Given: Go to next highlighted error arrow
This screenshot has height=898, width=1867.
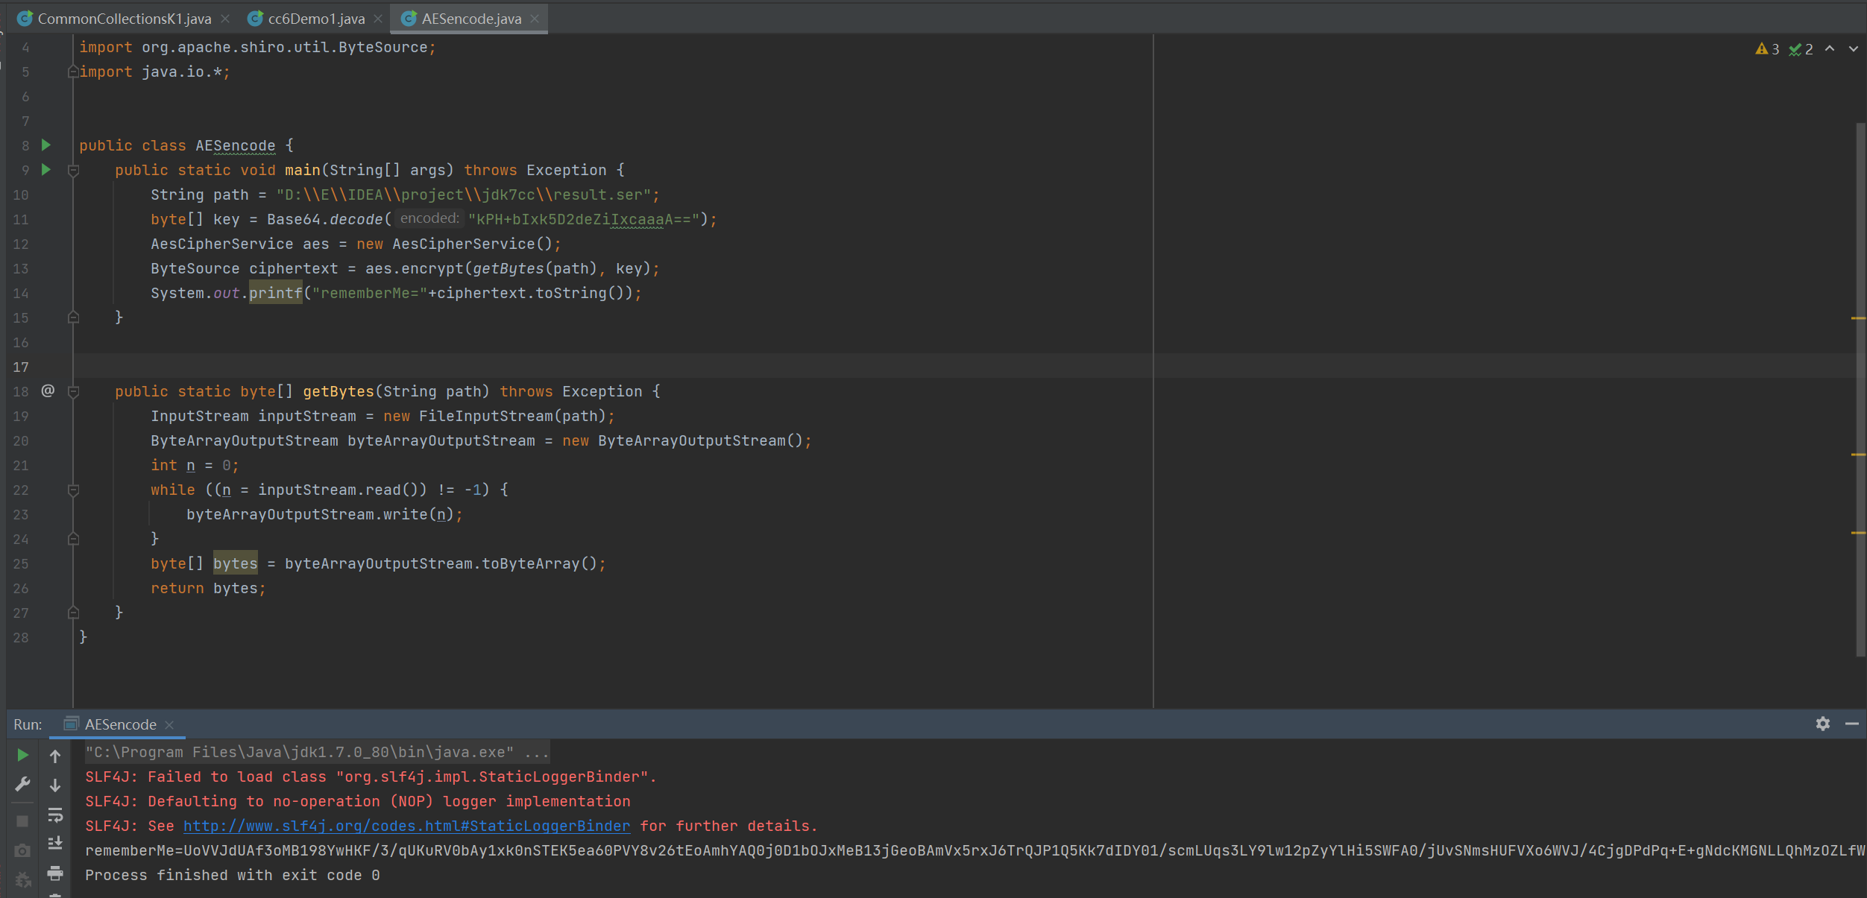Looking at the screenshot, I should pyautogui.click(x=1854, y=48).
